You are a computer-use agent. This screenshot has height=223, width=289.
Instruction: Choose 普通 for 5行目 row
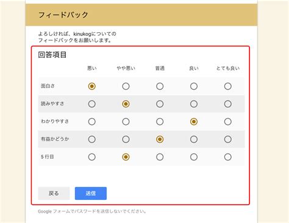(160, 157)
